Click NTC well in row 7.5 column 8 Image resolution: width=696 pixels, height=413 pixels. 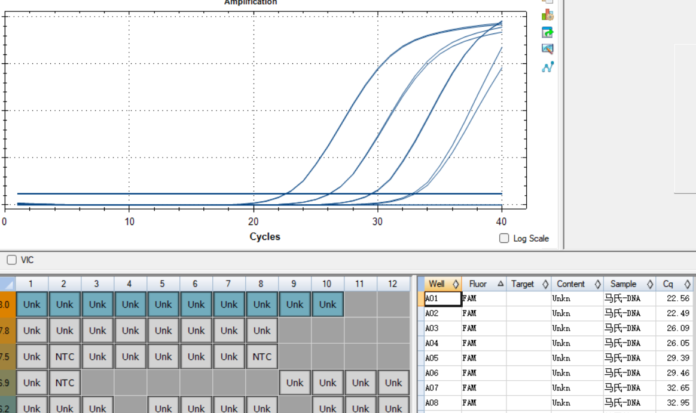point(262,357)
